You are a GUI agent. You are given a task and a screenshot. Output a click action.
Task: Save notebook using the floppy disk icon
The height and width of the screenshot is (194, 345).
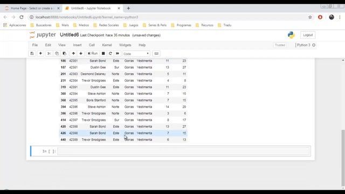[32, 53]
